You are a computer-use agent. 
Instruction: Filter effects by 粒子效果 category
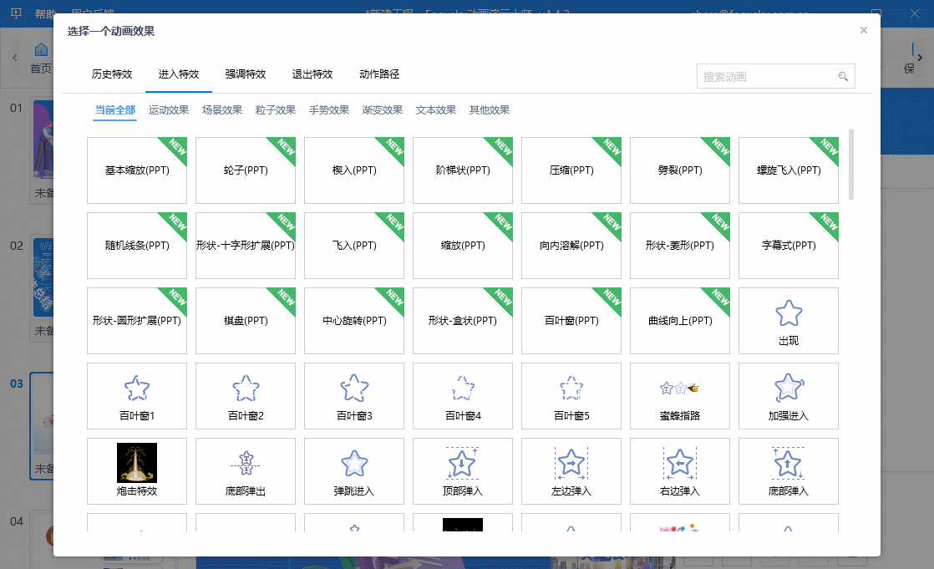click(276, 109)
